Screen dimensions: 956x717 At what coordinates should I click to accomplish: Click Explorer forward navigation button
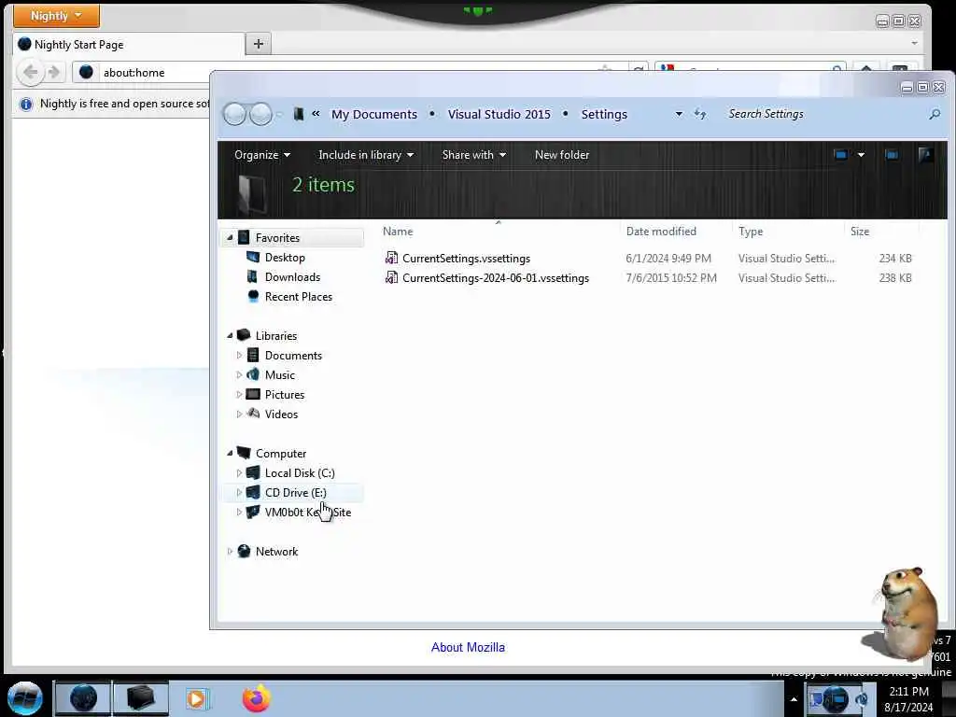point(261,114)
